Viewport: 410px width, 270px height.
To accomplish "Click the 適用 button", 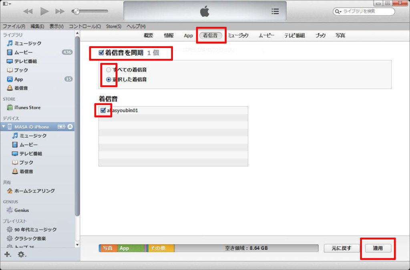I will (x=378, y=248).
